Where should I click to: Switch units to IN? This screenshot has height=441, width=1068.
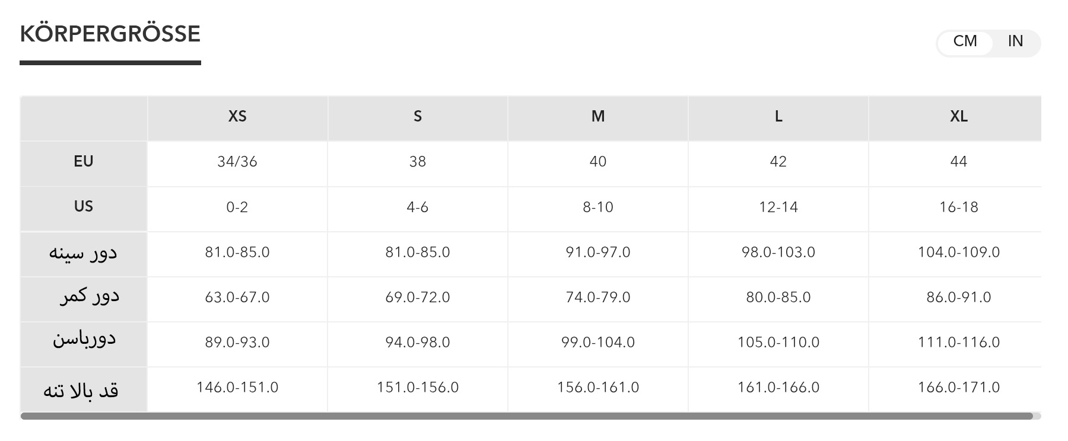click(x=1015, y=41)
